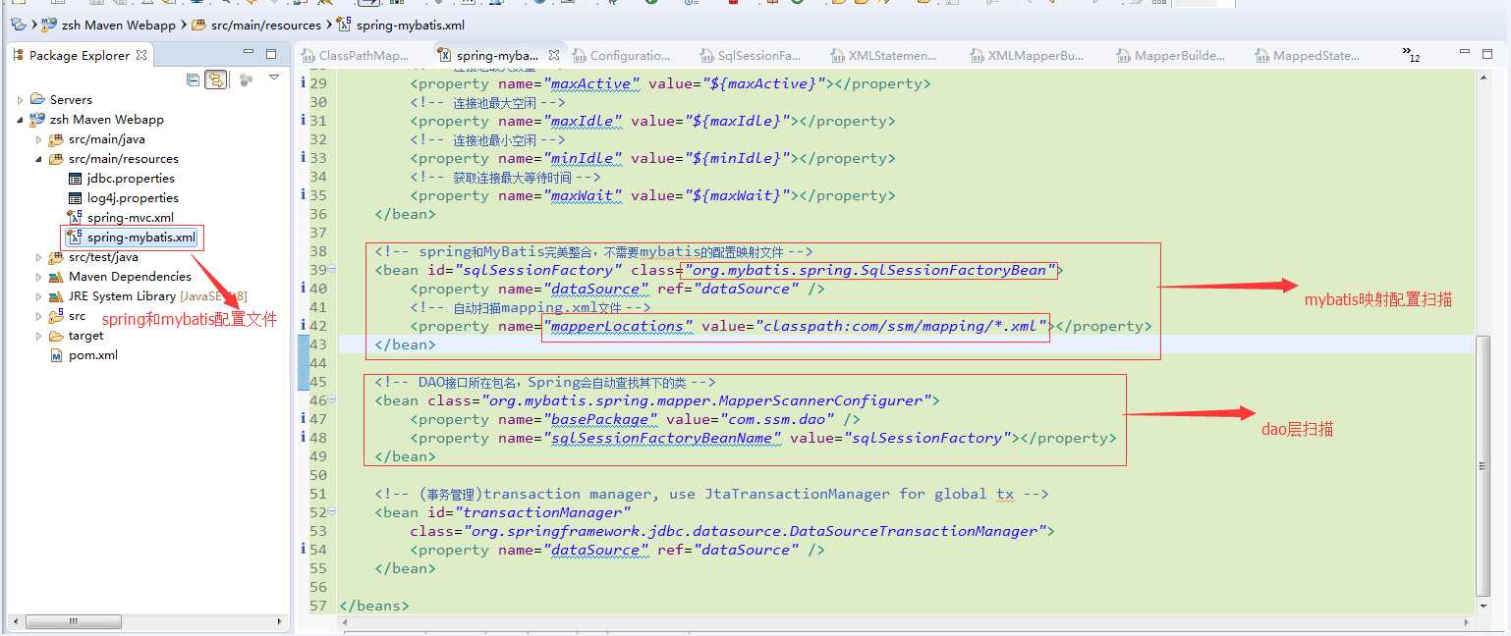Click src/main/resources in the breadcrumb
Viewport: 1511px width, 636px height.
[x=265, y=25]
